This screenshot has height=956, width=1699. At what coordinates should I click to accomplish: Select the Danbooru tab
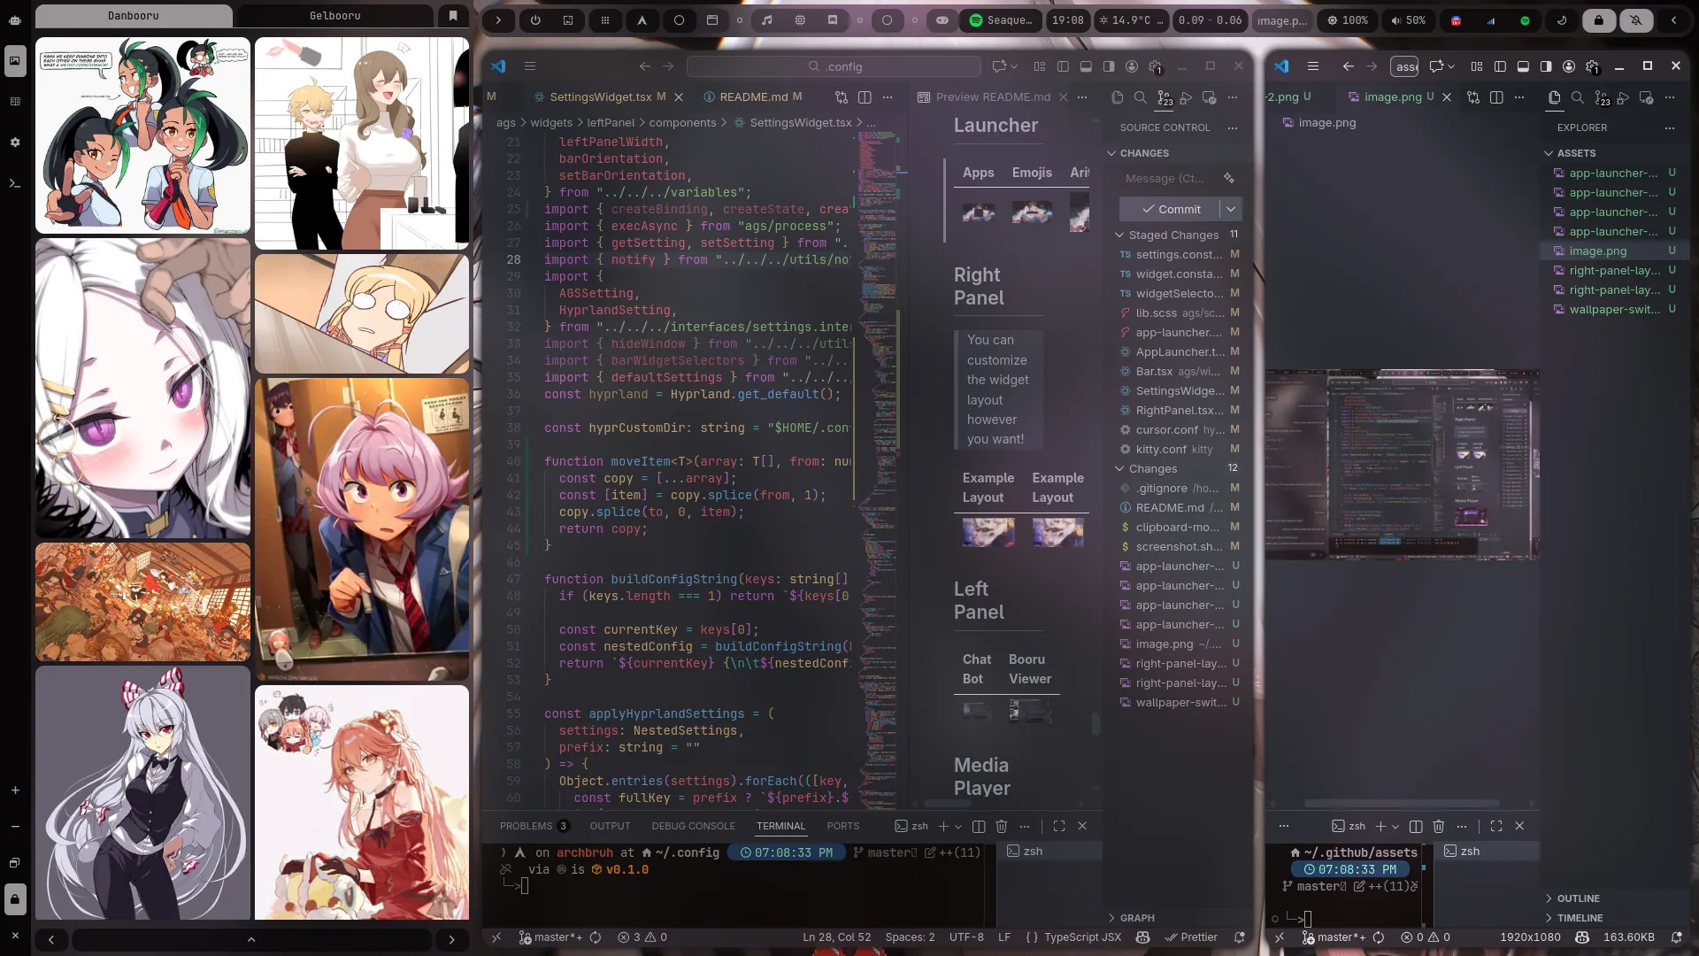click(x=134, y=16)
